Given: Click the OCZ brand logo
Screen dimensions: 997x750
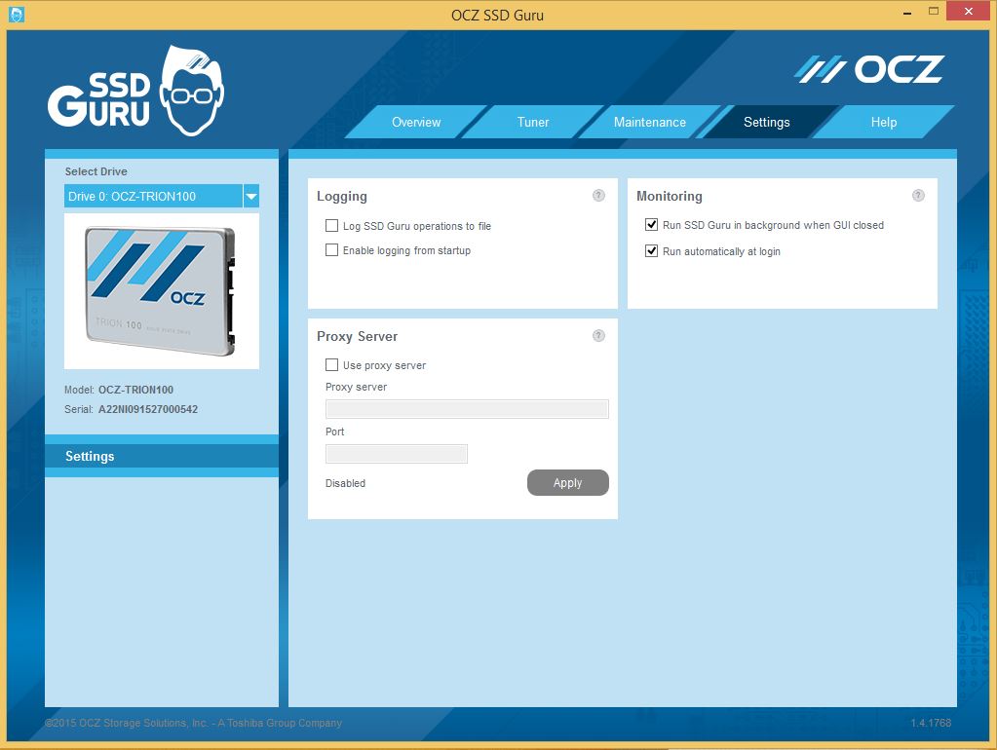Looking at the screenshot, I should (869, 69).
